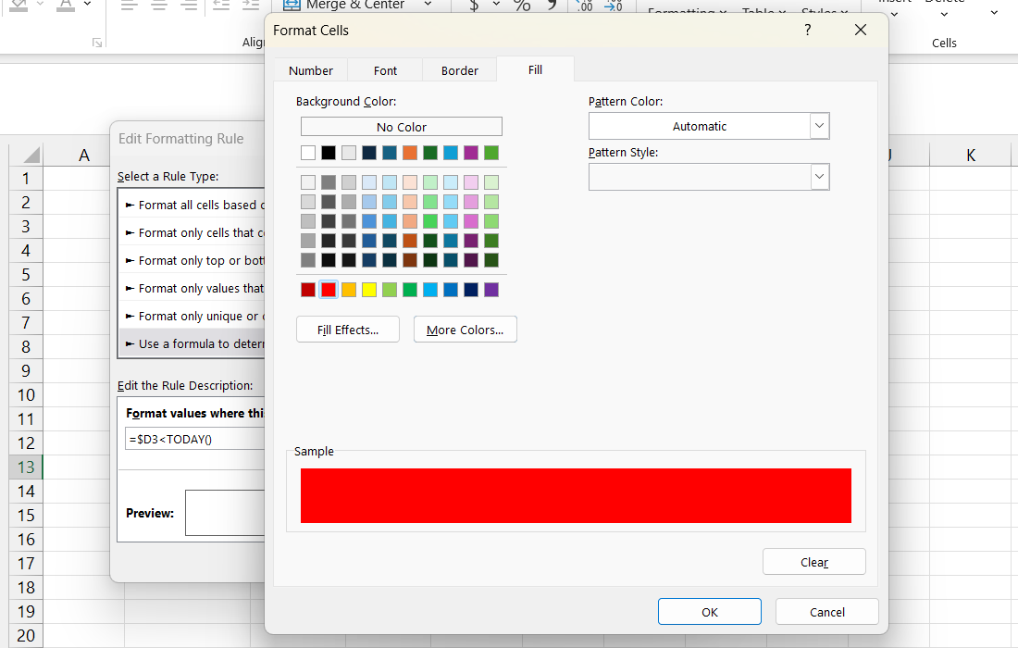Click the Format Cells help question mark
Image resolution: width=1018 pixels, height=648 pixels.
point(807,31)
